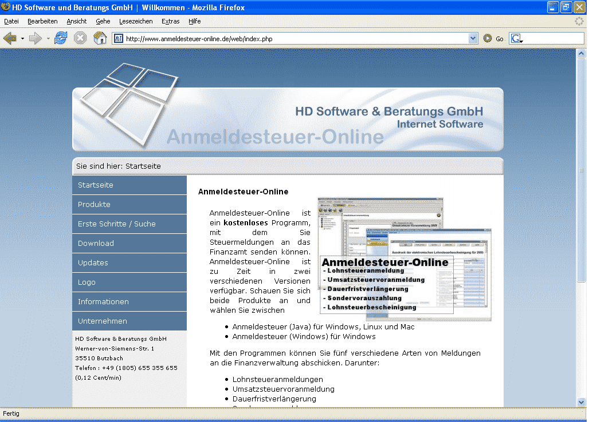Image resolution: width=589 pixels, height=422 pixels.
Task: Click the header logo window graphic
Action: (129, 104)
